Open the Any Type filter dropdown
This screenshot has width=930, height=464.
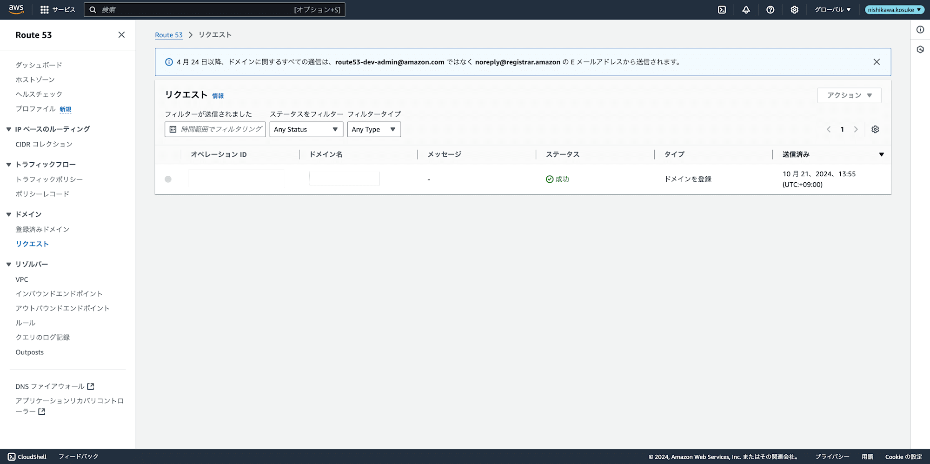coord(374,129)
